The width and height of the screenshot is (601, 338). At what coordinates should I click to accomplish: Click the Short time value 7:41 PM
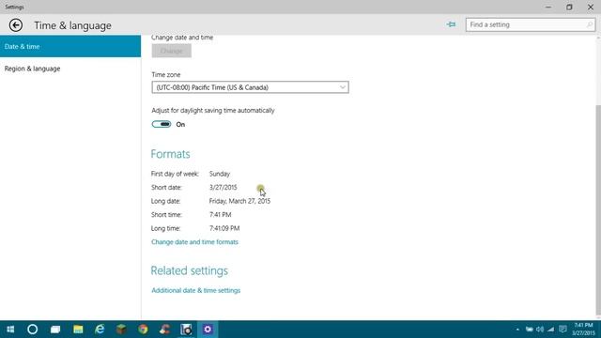[x=221, y=215]
